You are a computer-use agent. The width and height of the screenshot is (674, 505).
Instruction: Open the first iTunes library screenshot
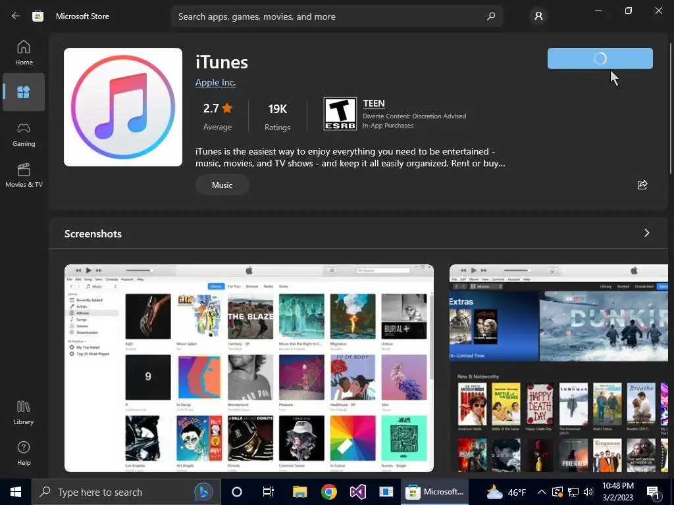[249, 368]
